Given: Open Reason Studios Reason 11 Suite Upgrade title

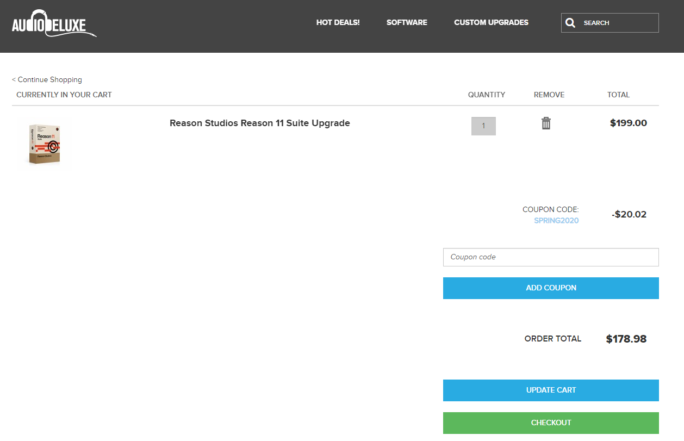Looking at the screenshot, I should click(x=259, y=123).
